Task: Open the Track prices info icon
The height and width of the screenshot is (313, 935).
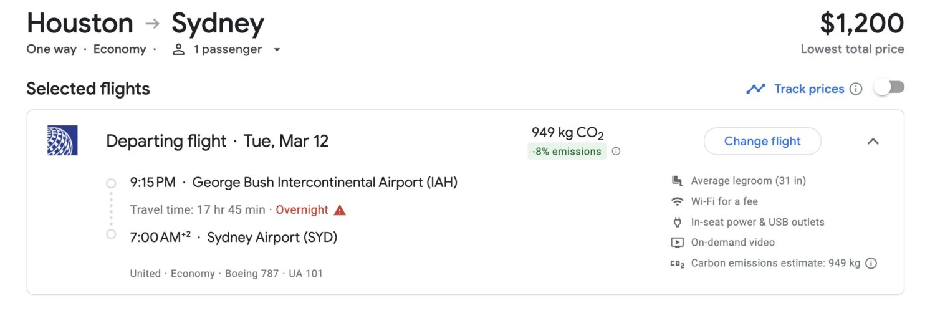Action: [x=856, y=89]
